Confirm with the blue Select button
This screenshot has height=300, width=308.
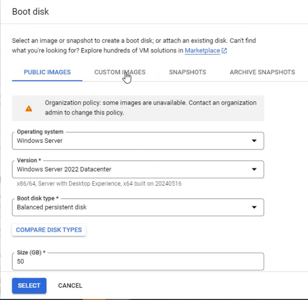tap(29, 285)
